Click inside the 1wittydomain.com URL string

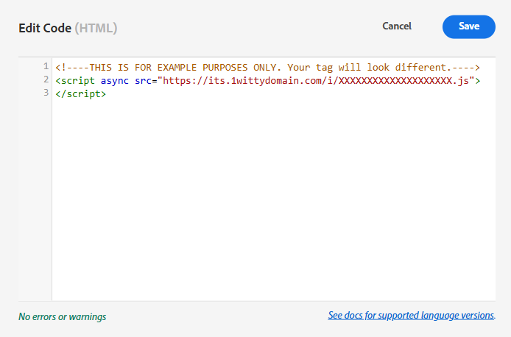point(316,80)
